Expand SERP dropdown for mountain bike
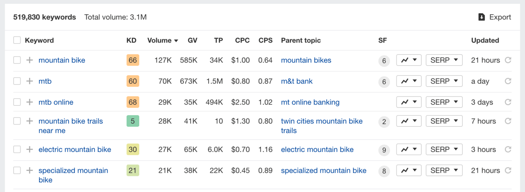Screen dimensions: 525x192 click(444, 60)
